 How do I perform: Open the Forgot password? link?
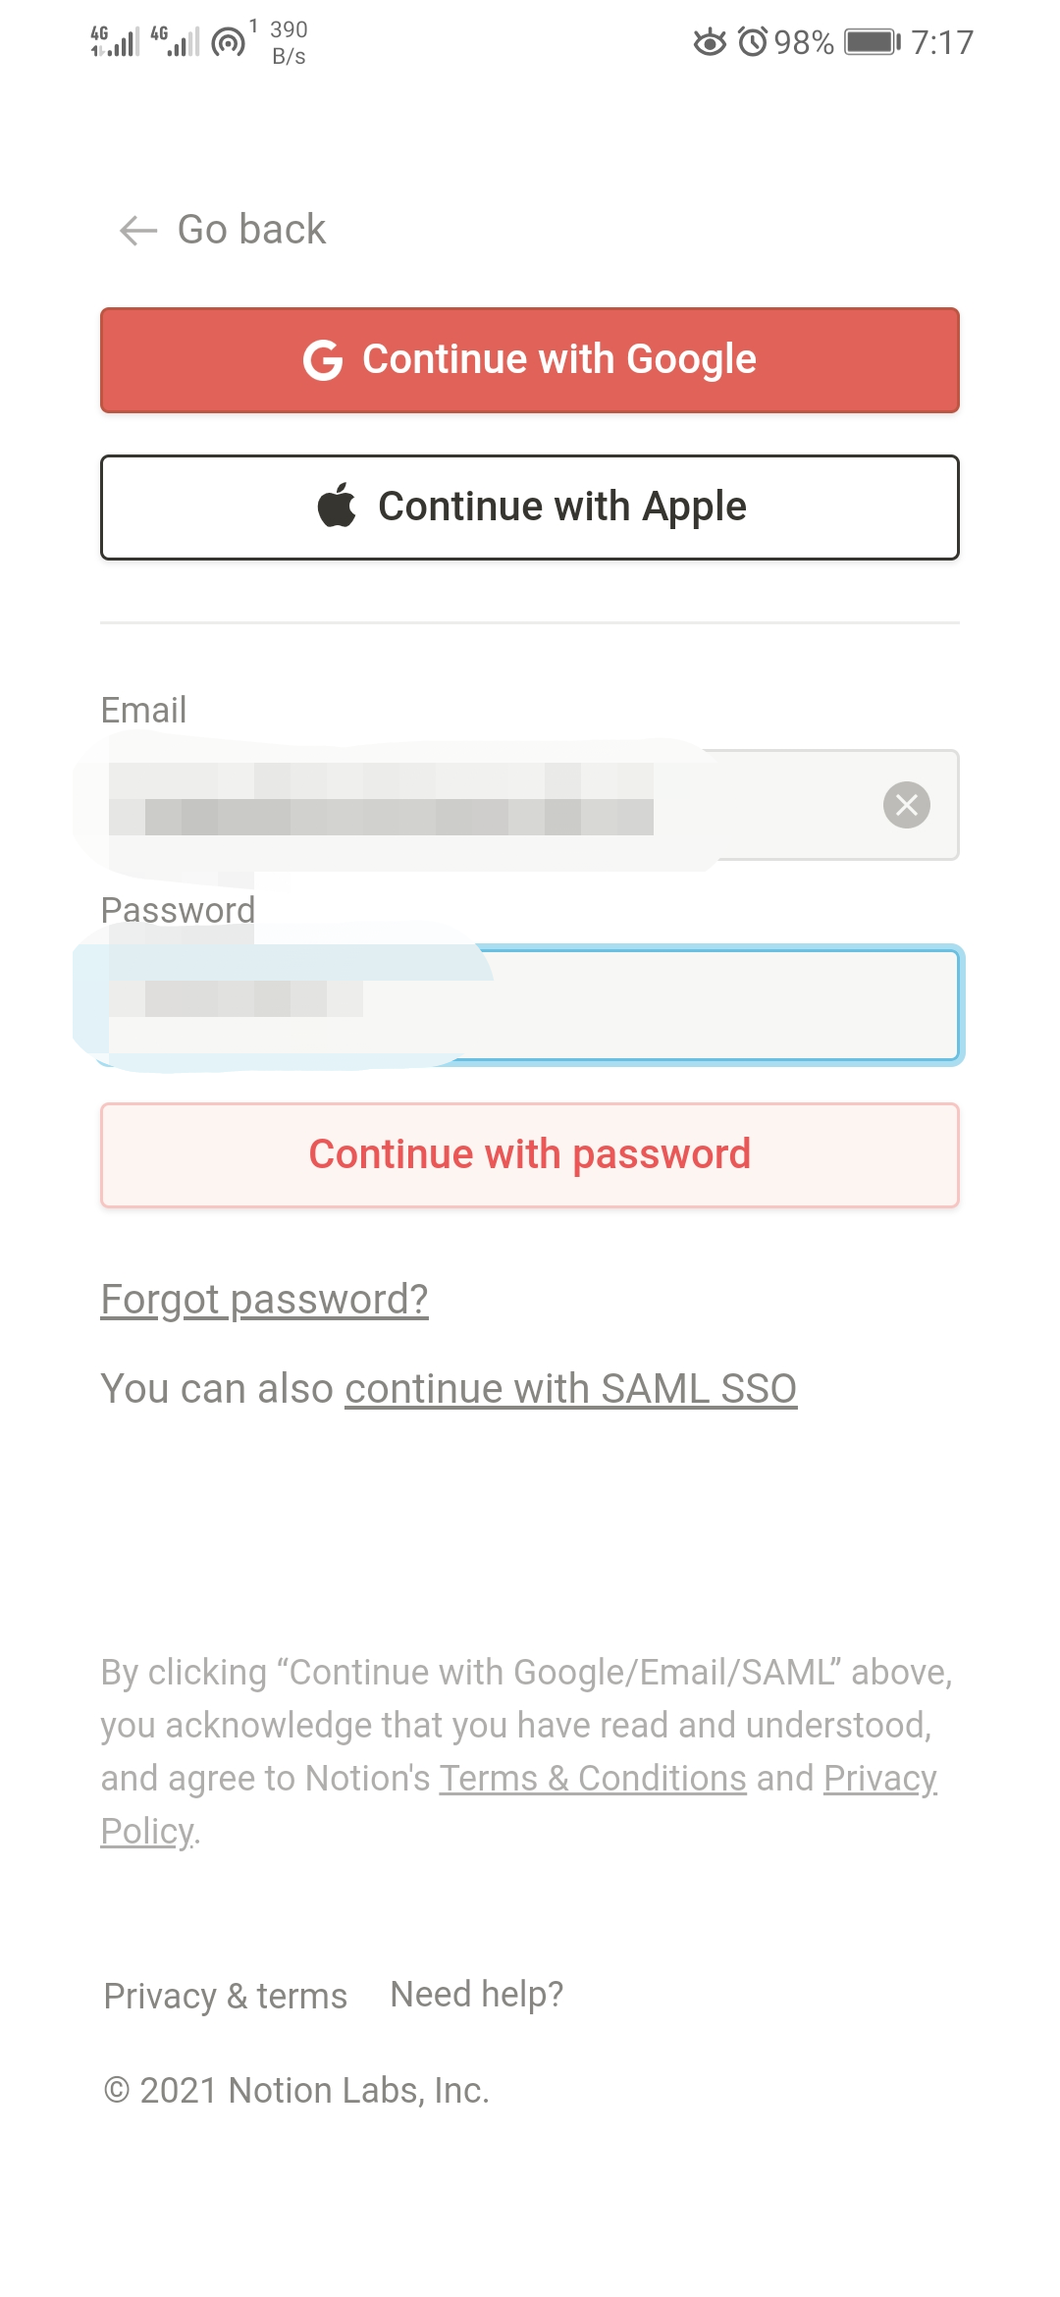265,1300
